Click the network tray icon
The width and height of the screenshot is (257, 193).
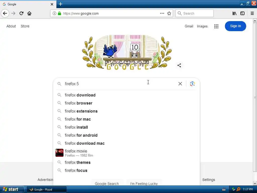click(x=234, y=189)
